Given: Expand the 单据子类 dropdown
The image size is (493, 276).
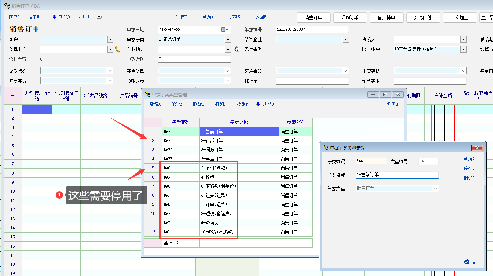Looking at the screenshot, I should 228,39.
